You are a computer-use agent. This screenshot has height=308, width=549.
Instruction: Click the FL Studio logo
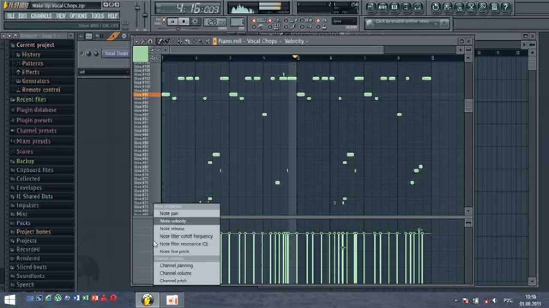[16, 5]
